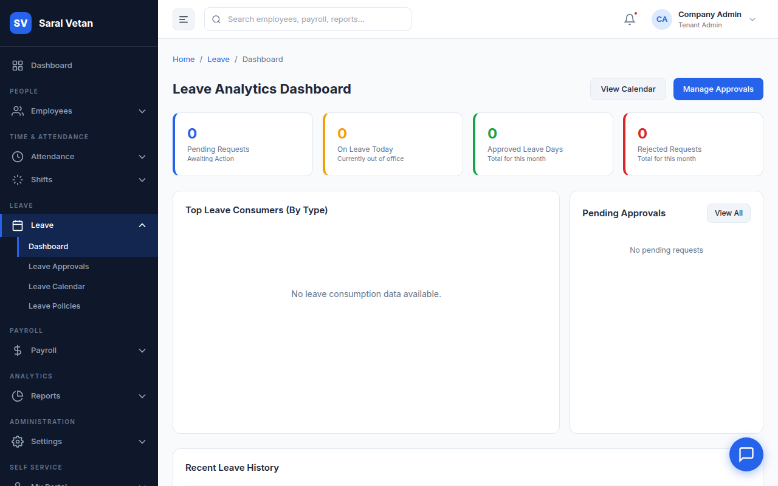Viewport: 778px width, 486px height.
Task: Click the Shifts spinner icon
Action: [x=18, y=180]
